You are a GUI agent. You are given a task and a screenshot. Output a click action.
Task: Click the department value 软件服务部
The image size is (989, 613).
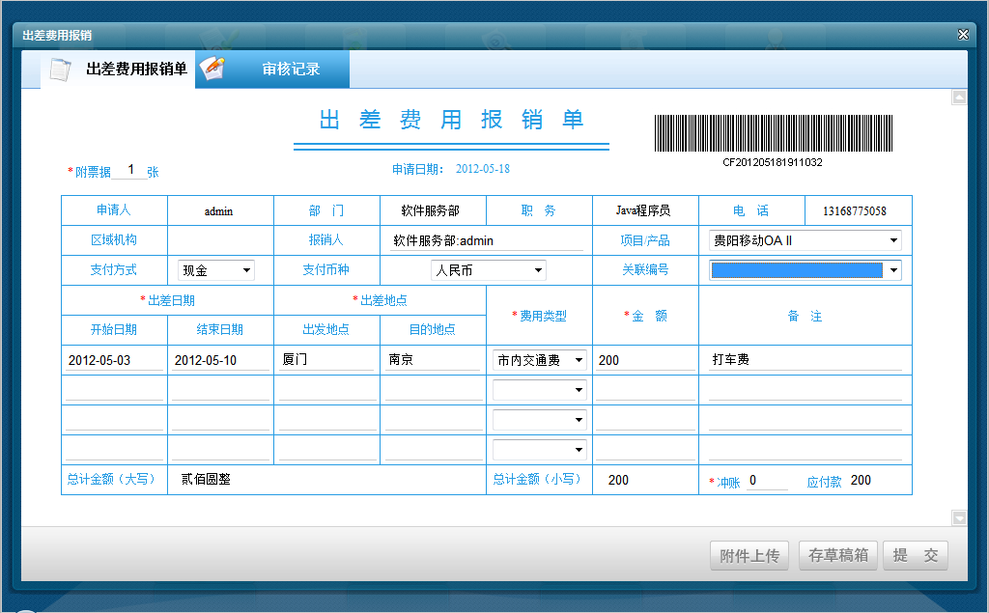(430, 210)
